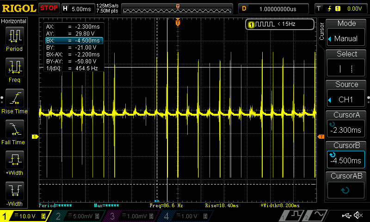Click the STOP run status indicator
This screenshot has height=222, width=370.
tap(49, 8)
